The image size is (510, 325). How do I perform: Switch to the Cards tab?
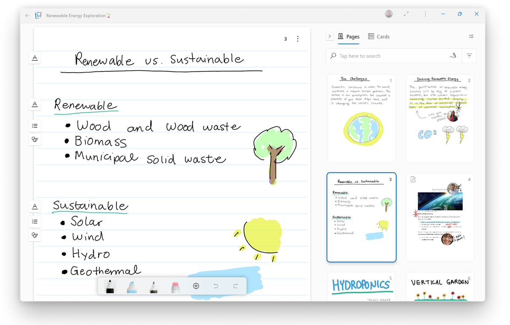coord(379,37)
